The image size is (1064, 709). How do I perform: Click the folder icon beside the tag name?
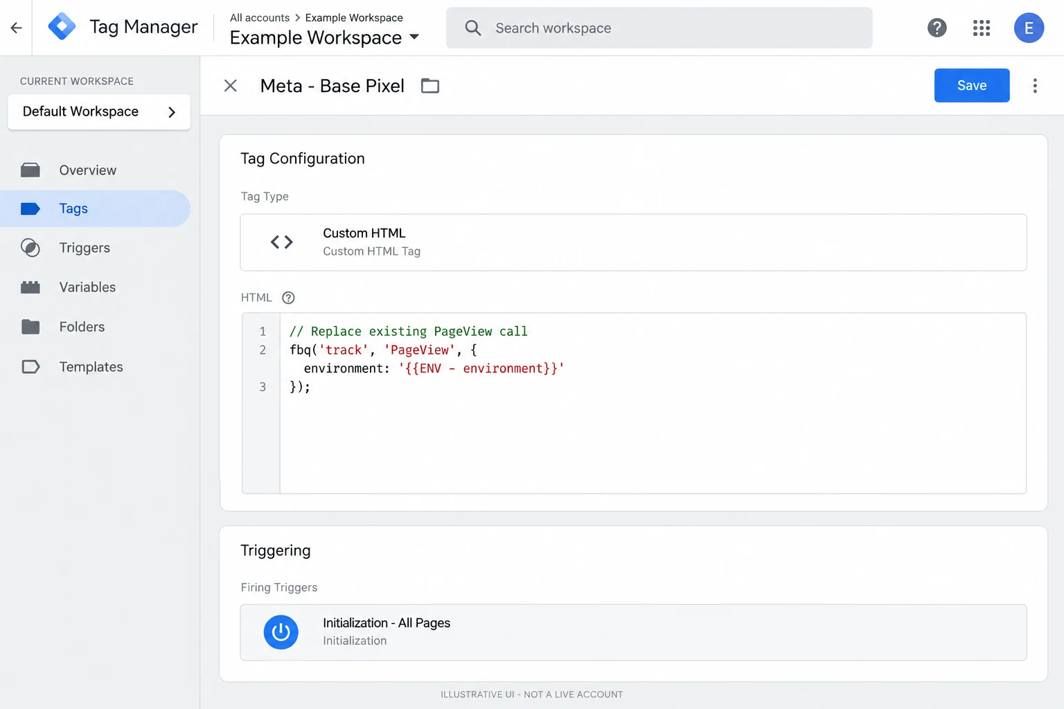click(430, 86)
